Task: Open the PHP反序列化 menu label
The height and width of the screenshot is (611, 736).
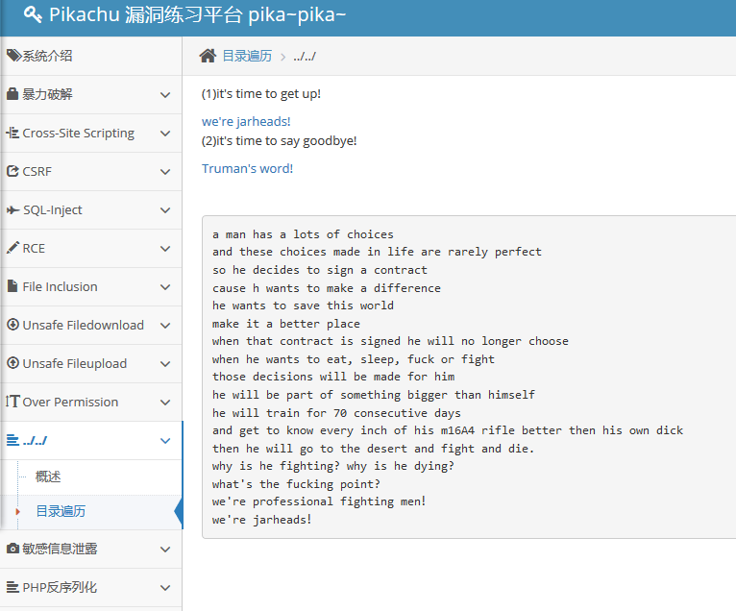Action: 60,587
